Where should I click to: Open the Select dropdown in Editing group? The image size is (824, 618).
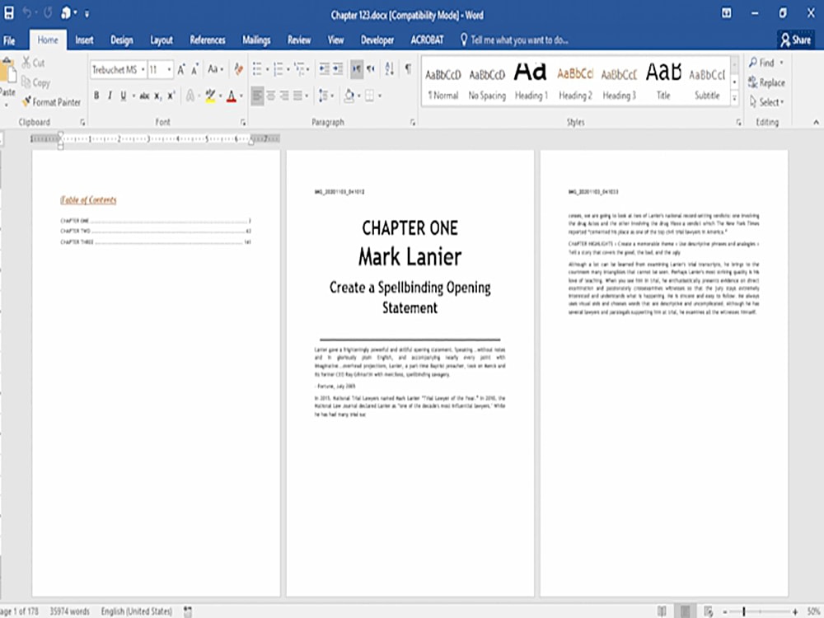point(766,102)
